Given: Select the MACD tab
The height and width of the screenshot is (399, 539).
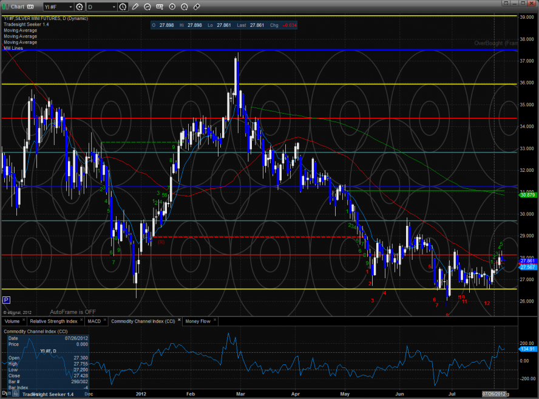Looking at the screenshot, I should [94, 321].
